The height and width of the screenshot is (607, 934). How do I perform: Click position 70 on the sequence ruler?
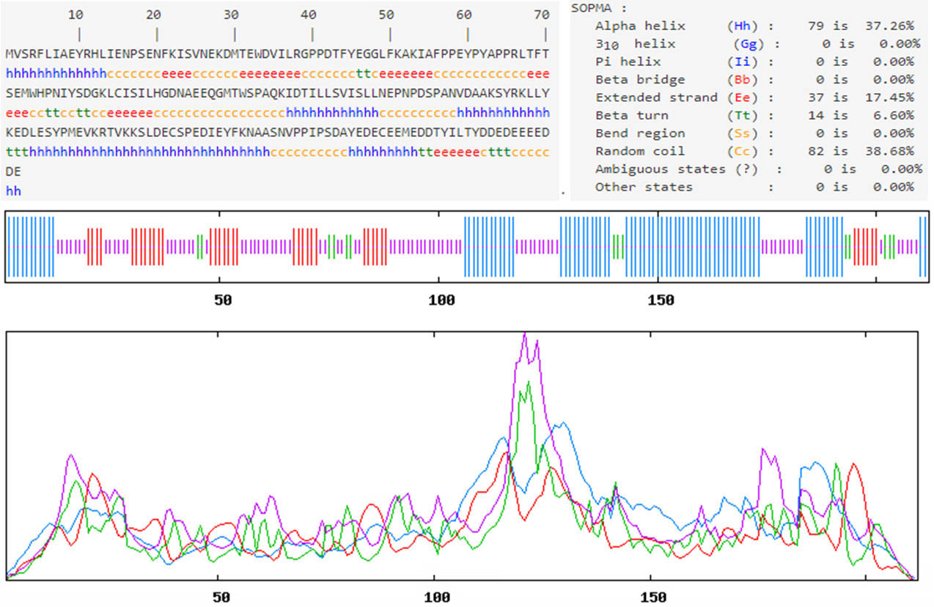(542, 15)
